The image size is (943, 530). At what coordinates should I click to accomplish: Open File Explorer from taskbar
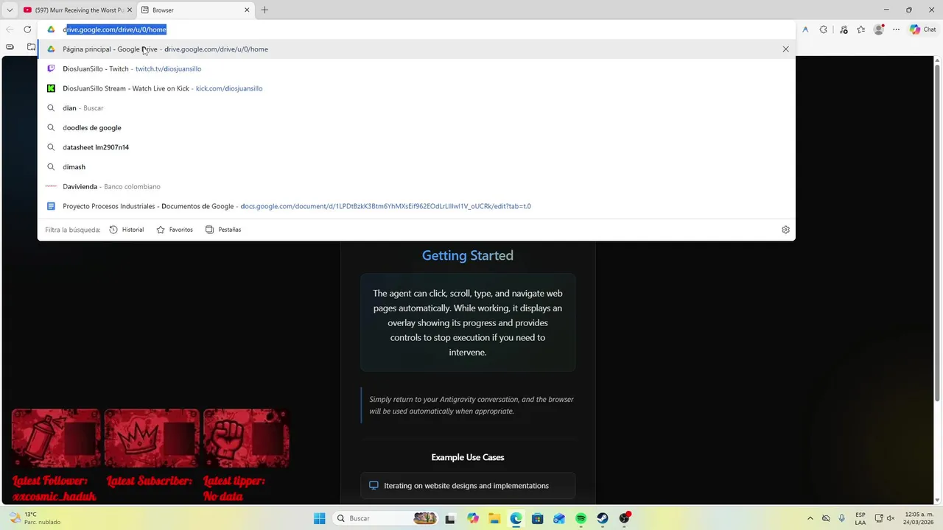pos(494,518)
